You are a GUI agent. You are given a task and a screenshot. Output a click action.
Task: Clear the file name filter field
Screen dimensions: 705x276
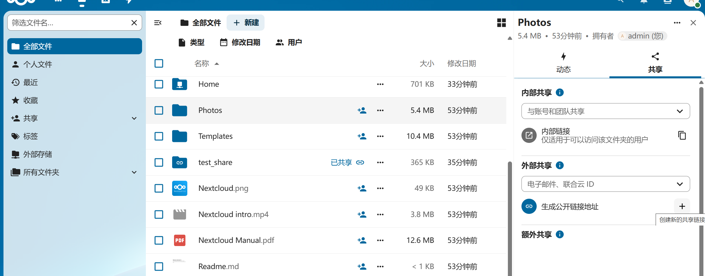(134, 23)
